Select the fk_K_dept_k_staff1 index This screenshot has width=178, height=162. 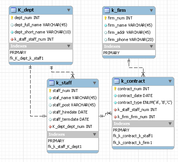(x=27, y=58)
